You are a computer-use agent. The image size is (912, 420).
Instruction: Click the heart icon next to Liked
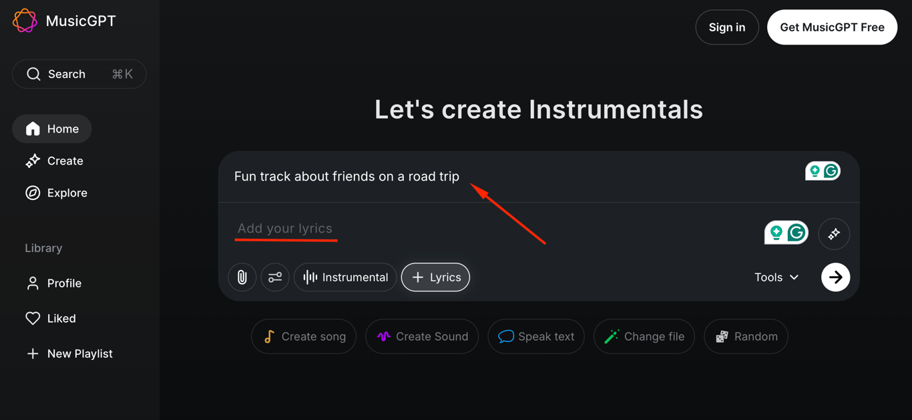point(33,318)
